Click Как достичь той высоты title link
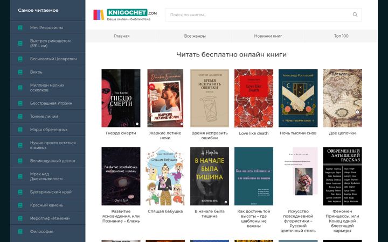388x242 pixels. [x=254, y=218]
